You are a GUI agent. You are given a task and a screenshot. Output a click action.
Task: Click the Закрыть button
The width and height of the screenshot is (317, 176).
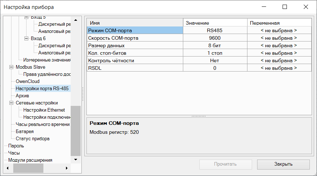283,164
